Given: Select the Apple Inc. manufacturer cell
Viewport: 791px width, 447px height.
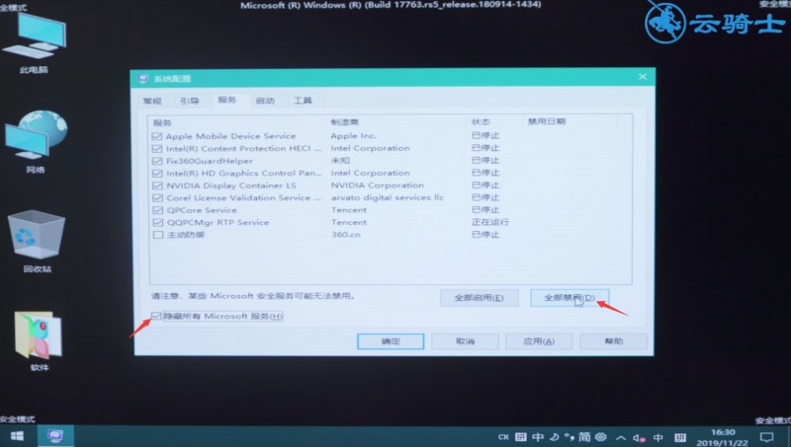Looking at the screenshot, I should coord(354,136).
